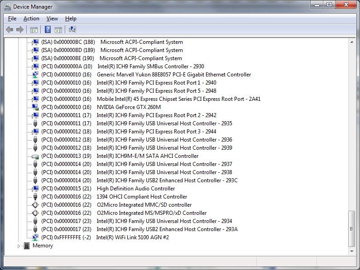Viewport: 360px width, 270px height.
Task: Minimize the Device Manager window
Action: pyautogui.click(x=317, y=5)
